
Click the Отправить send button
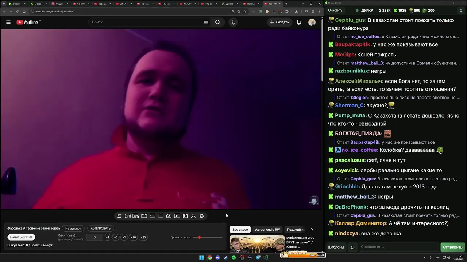tap(452, 247)
